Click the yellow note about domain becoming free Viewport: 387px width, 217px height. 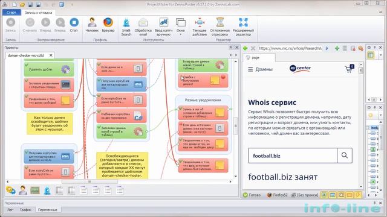coord(50,124)
